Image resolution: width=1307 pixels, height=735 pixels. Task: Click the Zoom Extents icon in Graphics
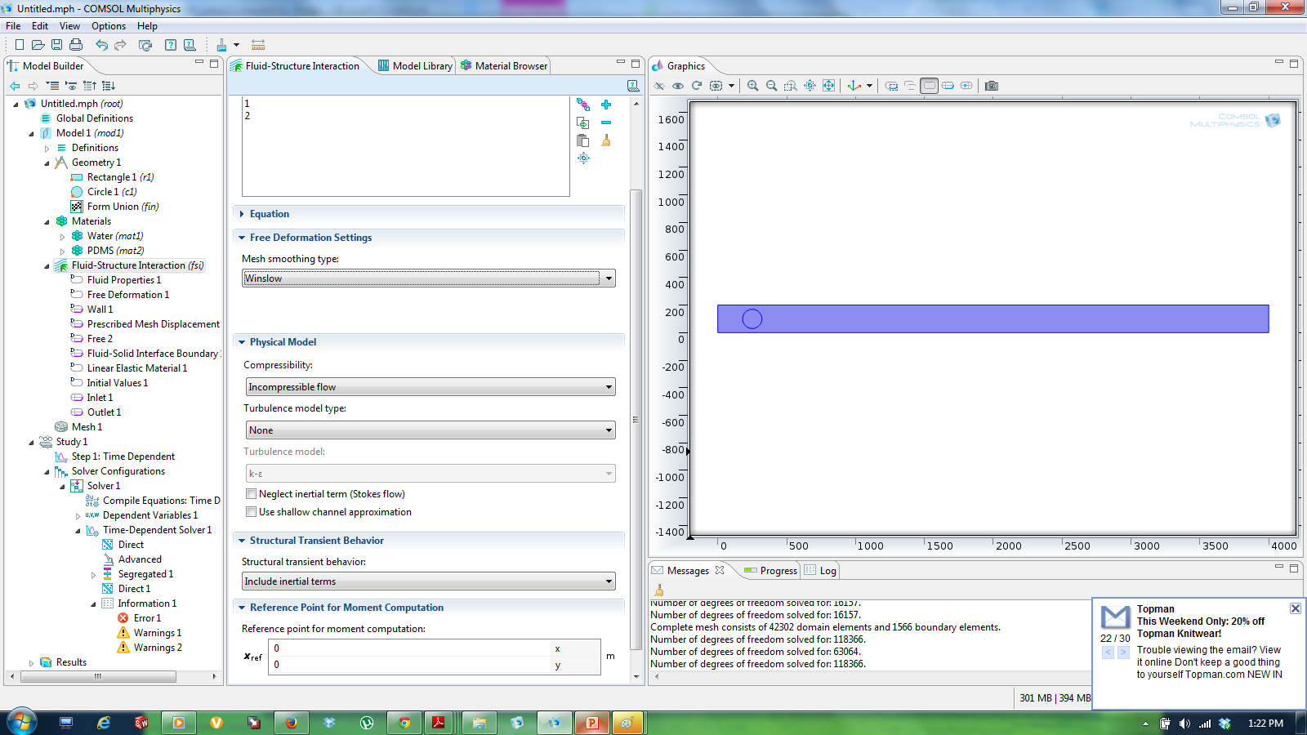coord(828,86)
